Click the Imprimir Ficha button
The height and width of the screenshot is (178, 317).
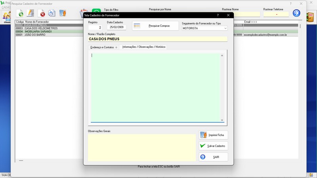click(x=213, y=135)
